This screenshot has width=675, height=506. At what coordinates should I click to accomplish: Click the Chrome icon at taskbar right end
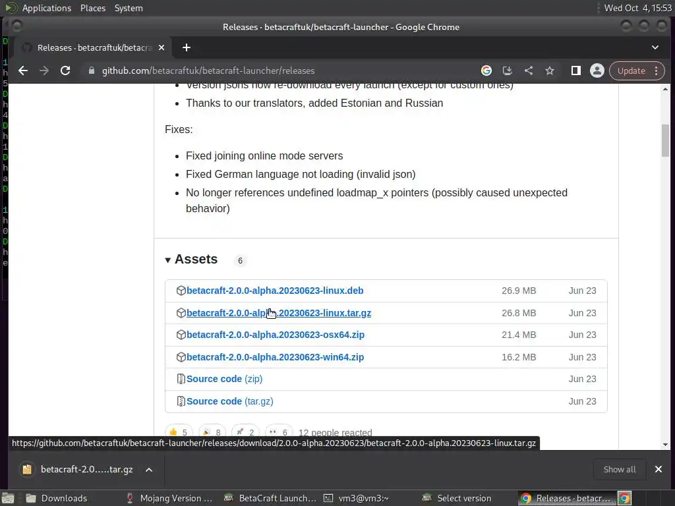coord(624,498)
